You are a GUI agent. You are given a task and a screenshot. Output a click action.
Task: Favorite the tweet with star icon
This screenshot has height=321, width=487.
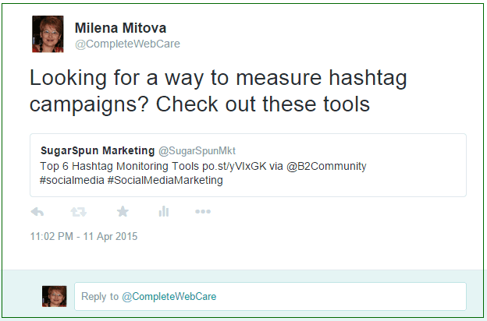click(123, 211)
